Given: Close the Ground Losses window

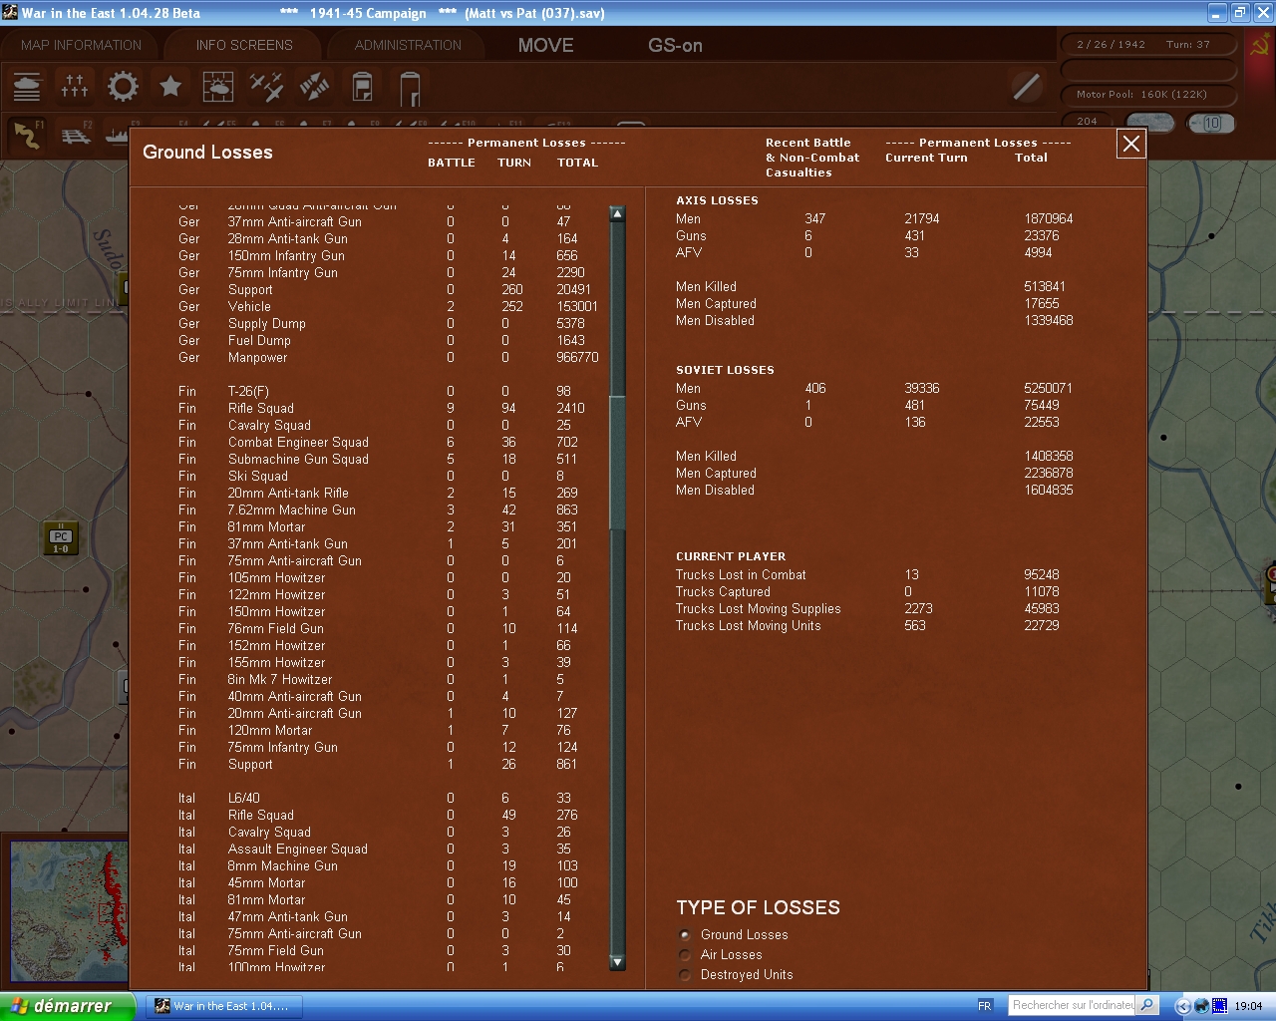Looking at the screenshot, I should 1131,144.
